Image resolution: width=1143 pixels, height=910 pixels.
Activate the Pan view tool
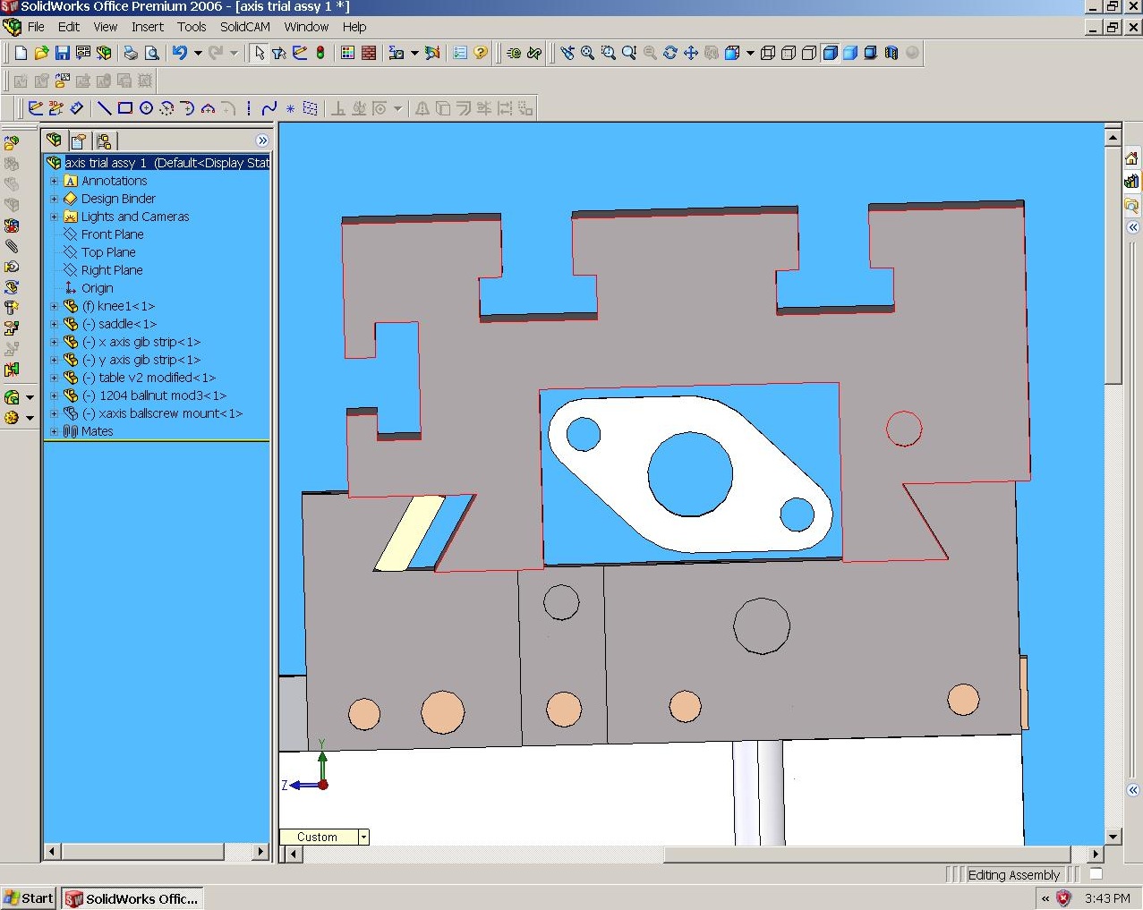coord(690,54)
